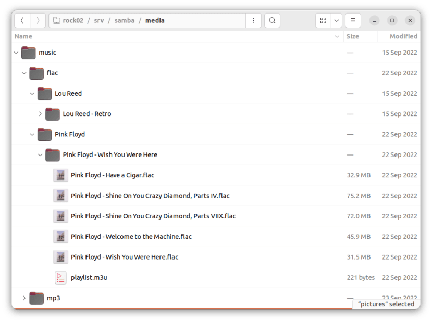The height and width of the screenshot is (322, 432).
Task: Select Pink Floyd - Welcome to the Machine.flac
Action: [x=131, y=237]
